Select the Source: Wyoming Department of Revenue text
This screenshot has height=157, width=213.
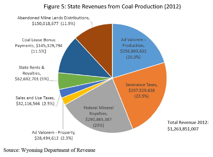(x=49, y=150)
